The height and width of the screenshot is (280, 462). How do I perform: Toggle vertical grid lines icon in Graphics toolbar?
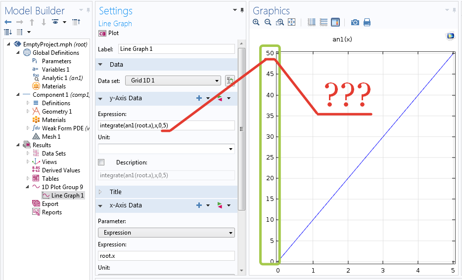coord(312,22)
